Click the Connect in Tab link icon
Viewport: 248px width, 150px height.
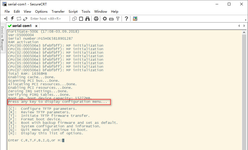[x=25, y=19]
